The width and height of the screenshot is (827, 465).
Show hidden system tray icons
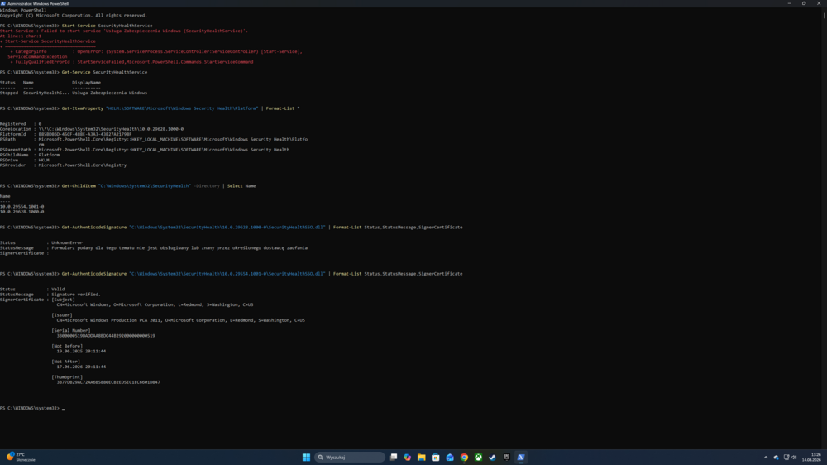(x=766, y=457)
